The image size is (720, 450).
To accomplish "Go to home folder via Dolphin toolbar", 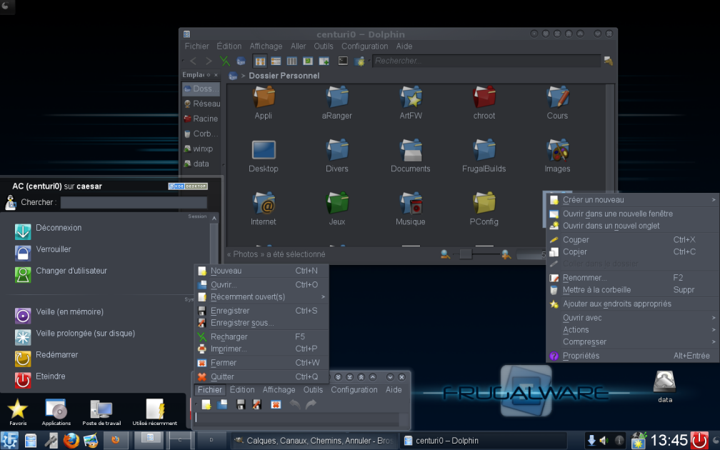I will tap(241, 61).
